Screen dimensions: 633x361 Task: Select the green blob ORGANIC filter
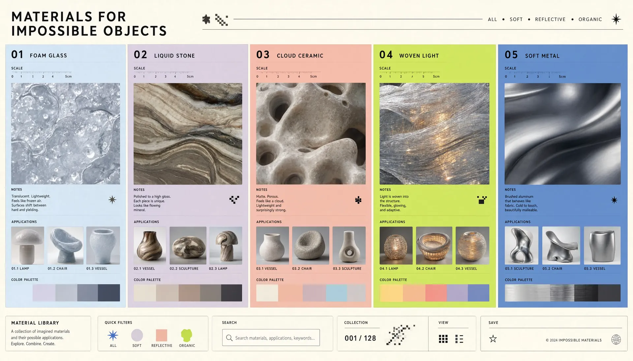coord(187,335)
